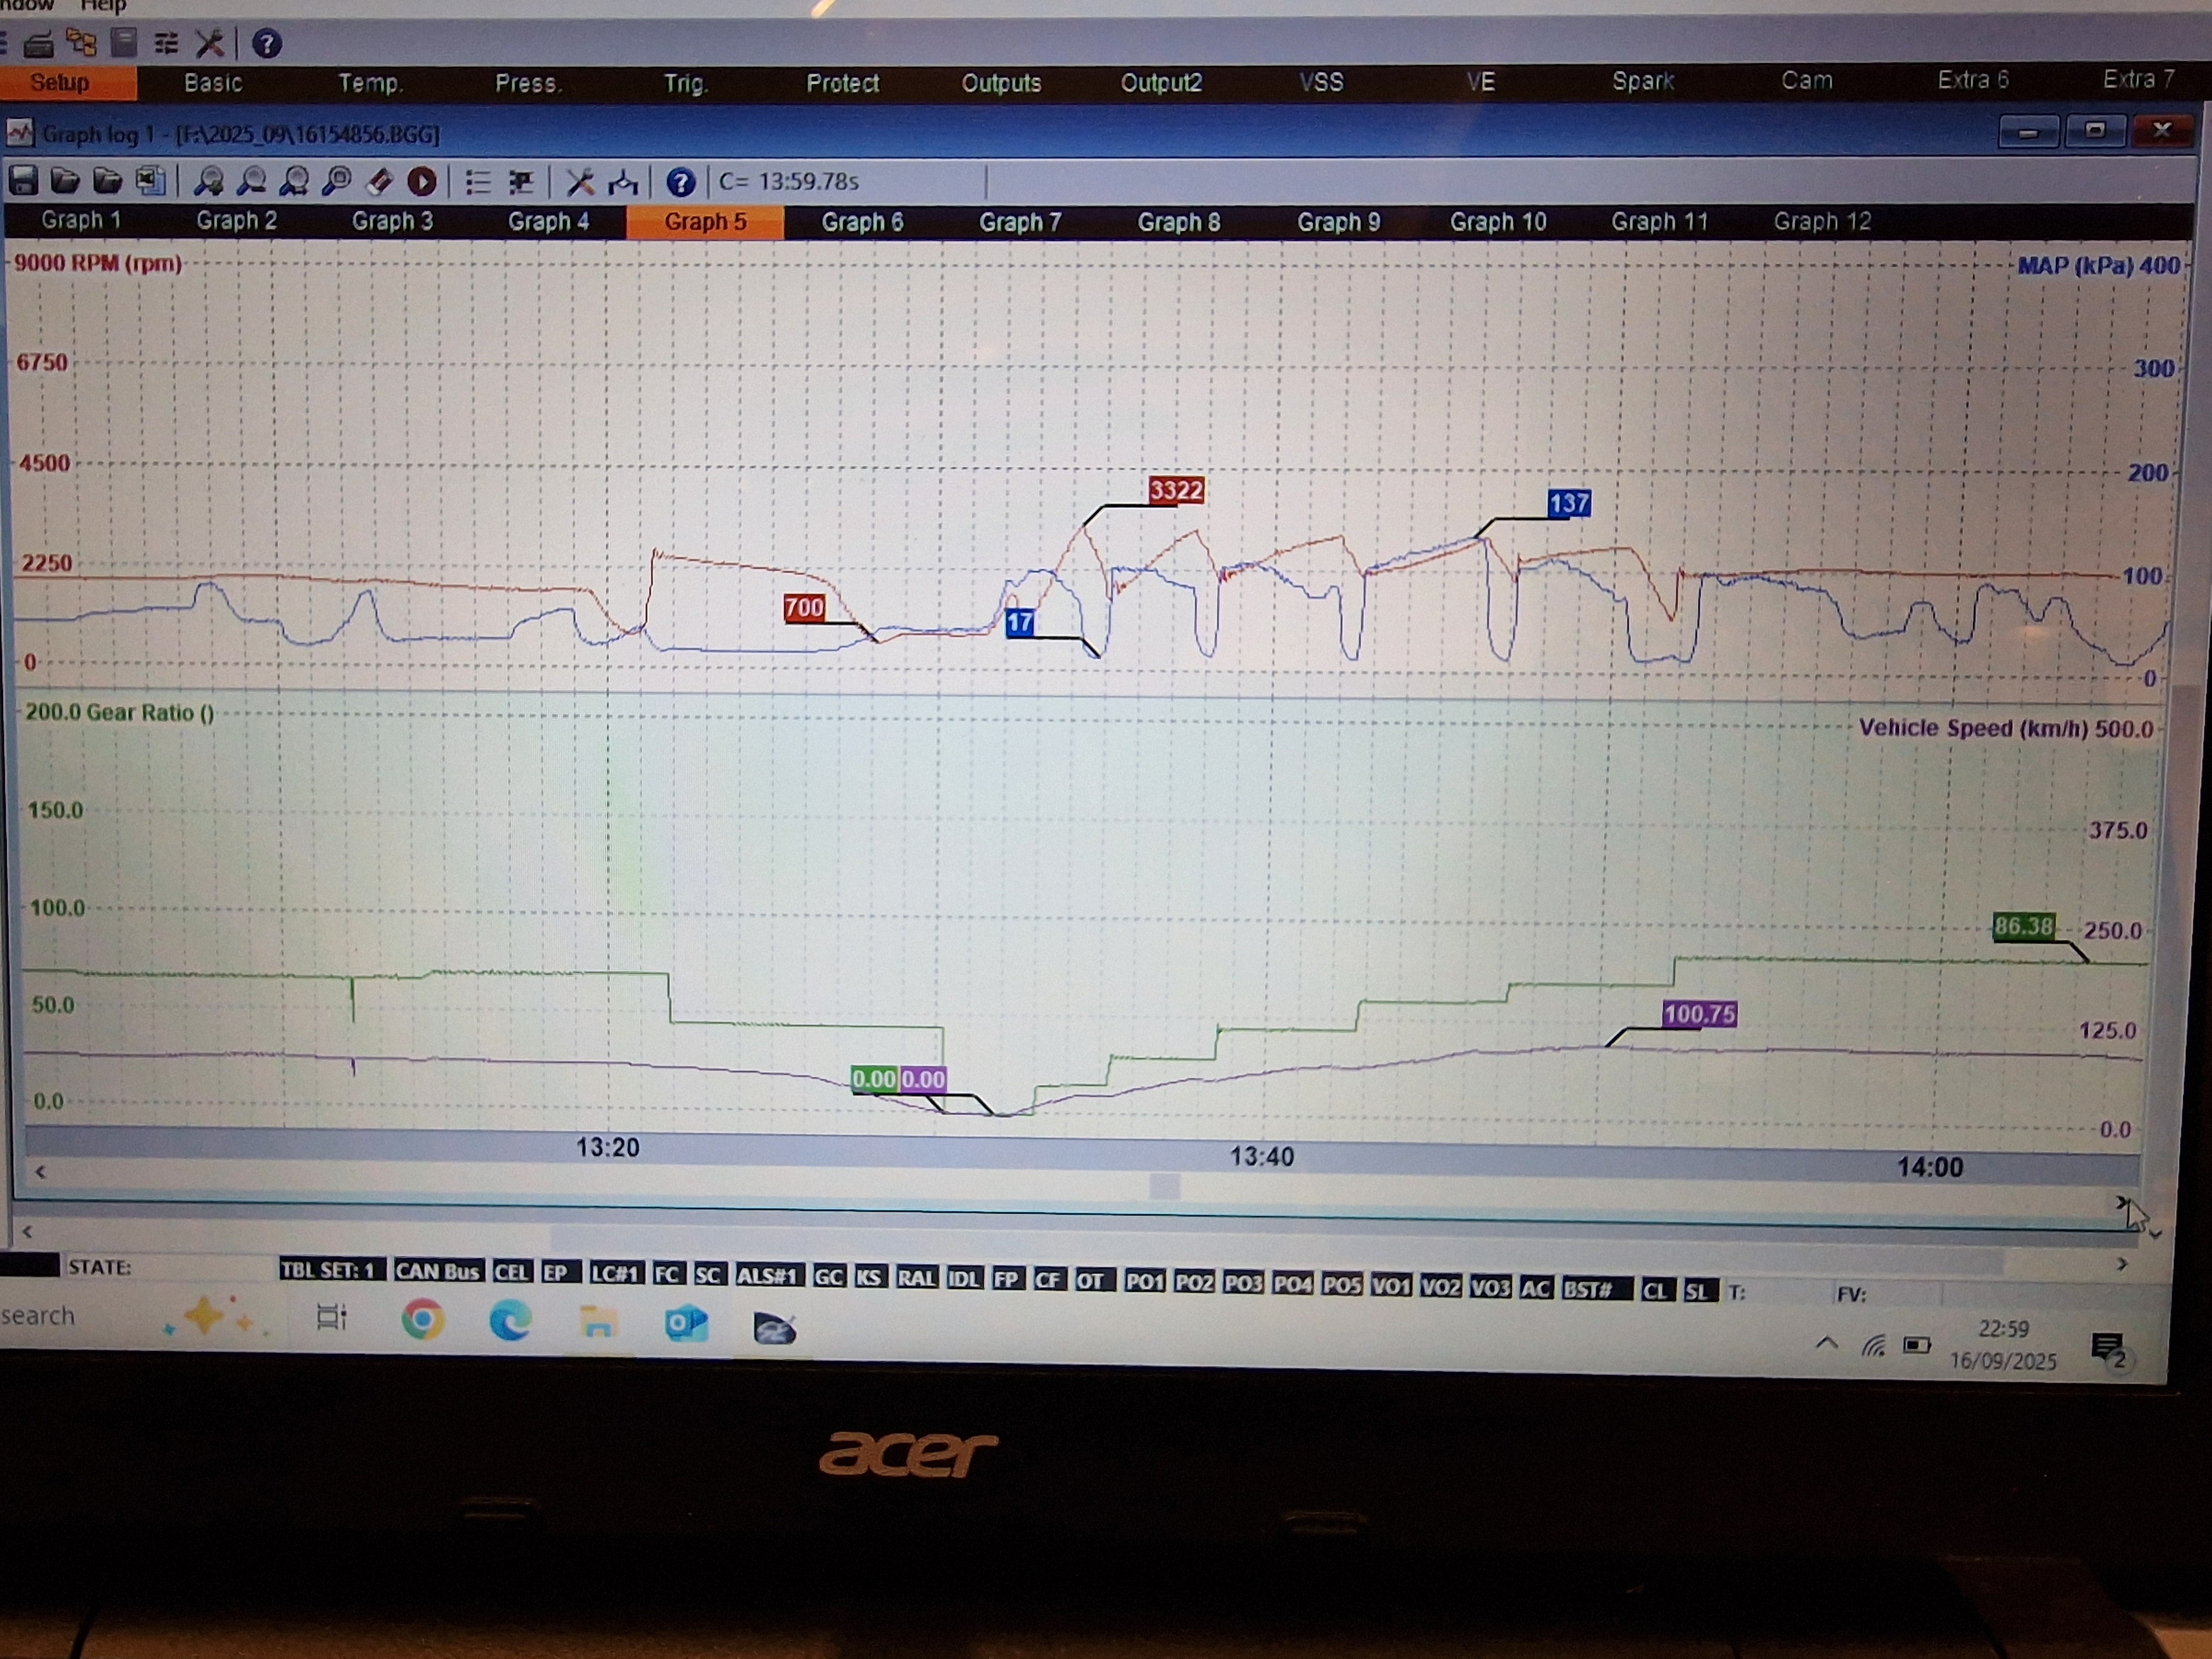Show Graph 1
This screenshot has width=2212, height=1659.
click(x=81, y=220)
